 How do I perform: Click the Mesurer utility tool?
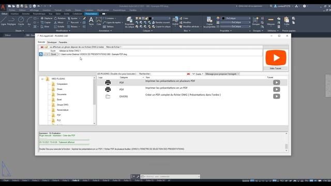click(x=271, y=21)
